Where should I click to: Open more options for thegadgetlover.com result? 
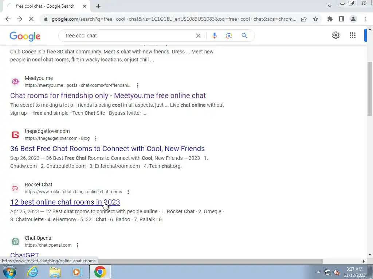coord(96,138)
